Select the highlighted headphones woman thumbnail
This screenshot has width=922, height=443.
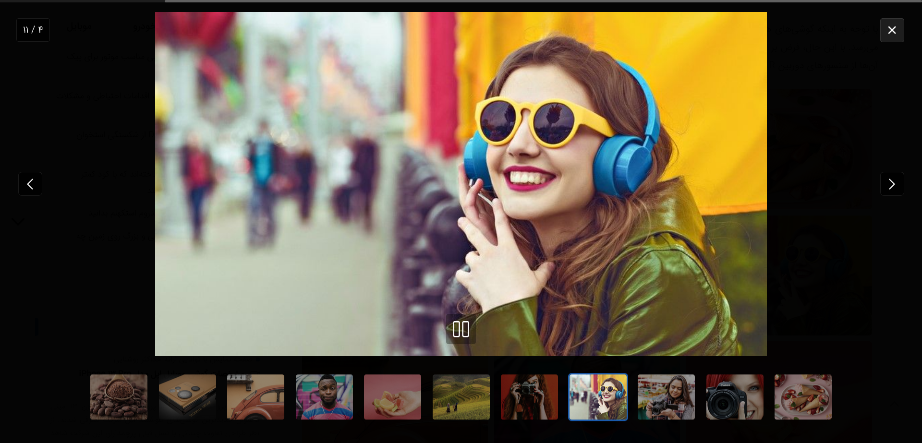[x=598, y=397]
